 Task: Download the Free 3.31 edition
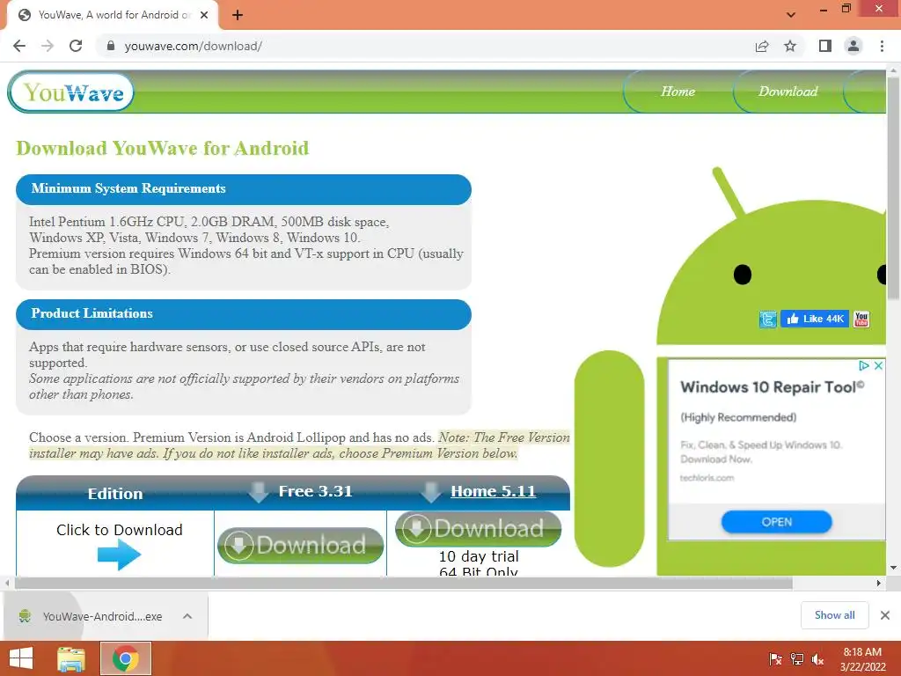(300, 545)
